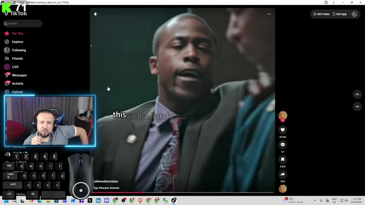Click the Get App button
The height and width of the screenshot is (205, 365).
coord(340,14)
